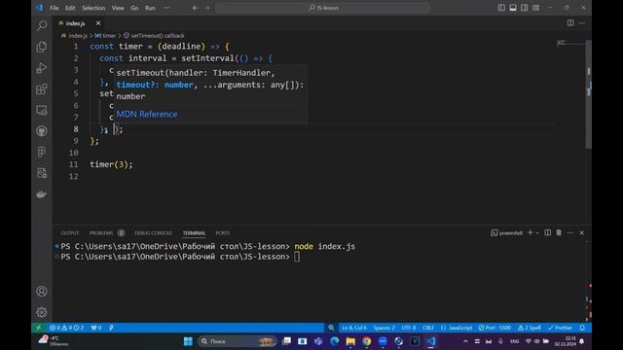Open the File menu
The height and width of the screenshot is (350, 623).
[55, 8]
